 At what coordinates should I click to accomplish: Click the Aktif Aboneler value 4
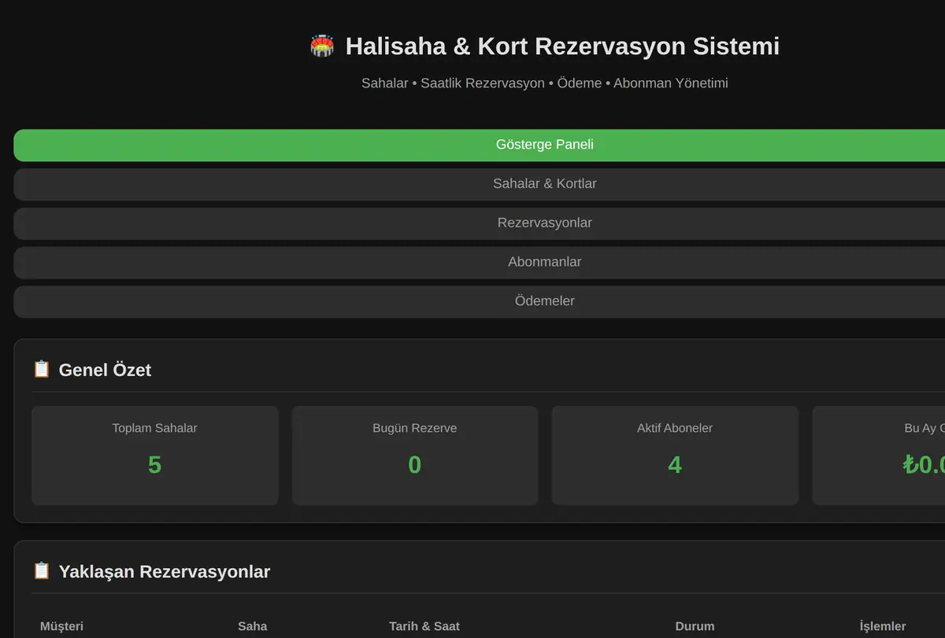click(x=675, y=465)
